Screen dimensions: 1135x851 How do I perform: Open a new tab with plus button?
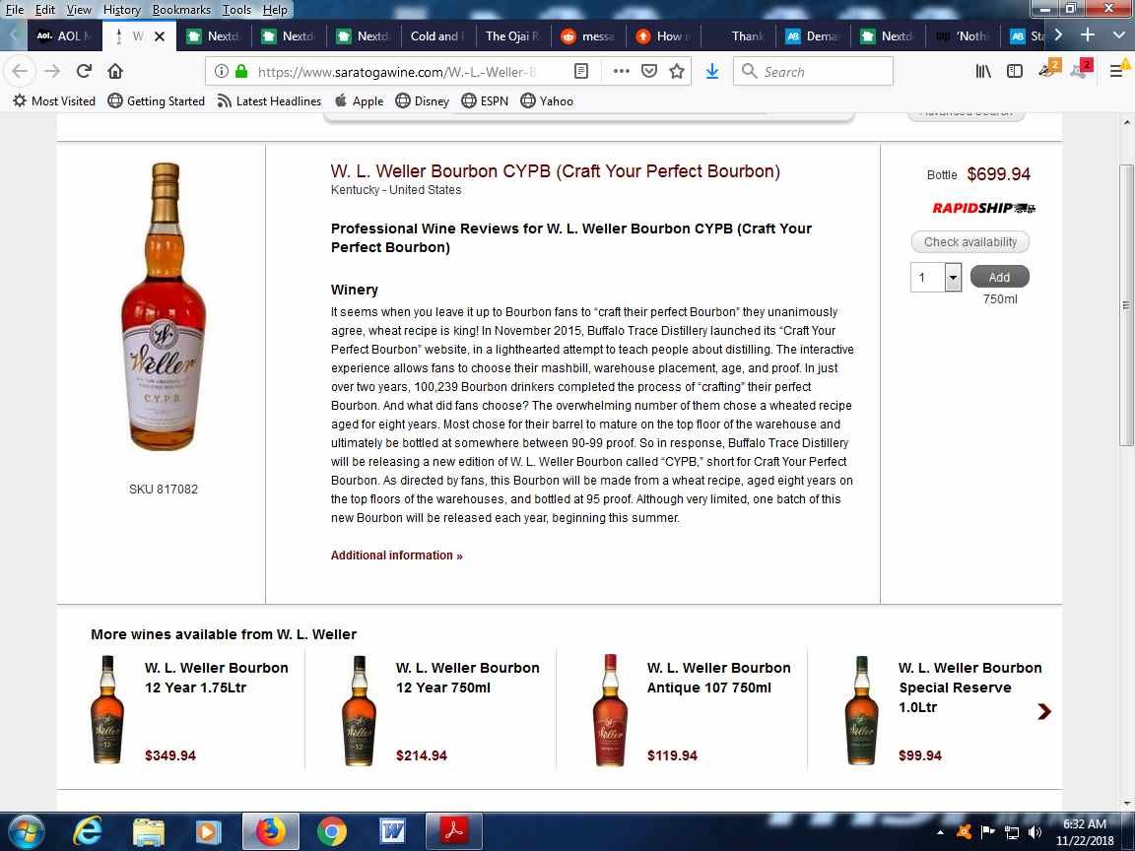(1088, 34)
